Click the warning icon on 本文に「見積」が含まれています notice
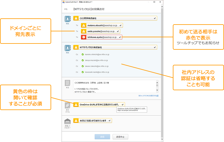The height and width of the screenshot is (142, 224). point(76,121)
